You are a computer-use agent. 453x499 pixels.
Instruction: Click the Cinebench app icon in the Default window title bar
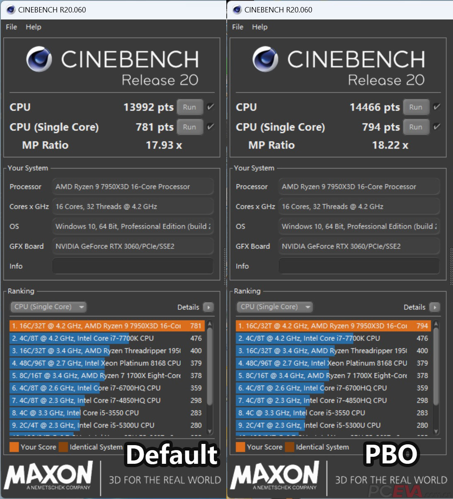click(x=11, y=10)
